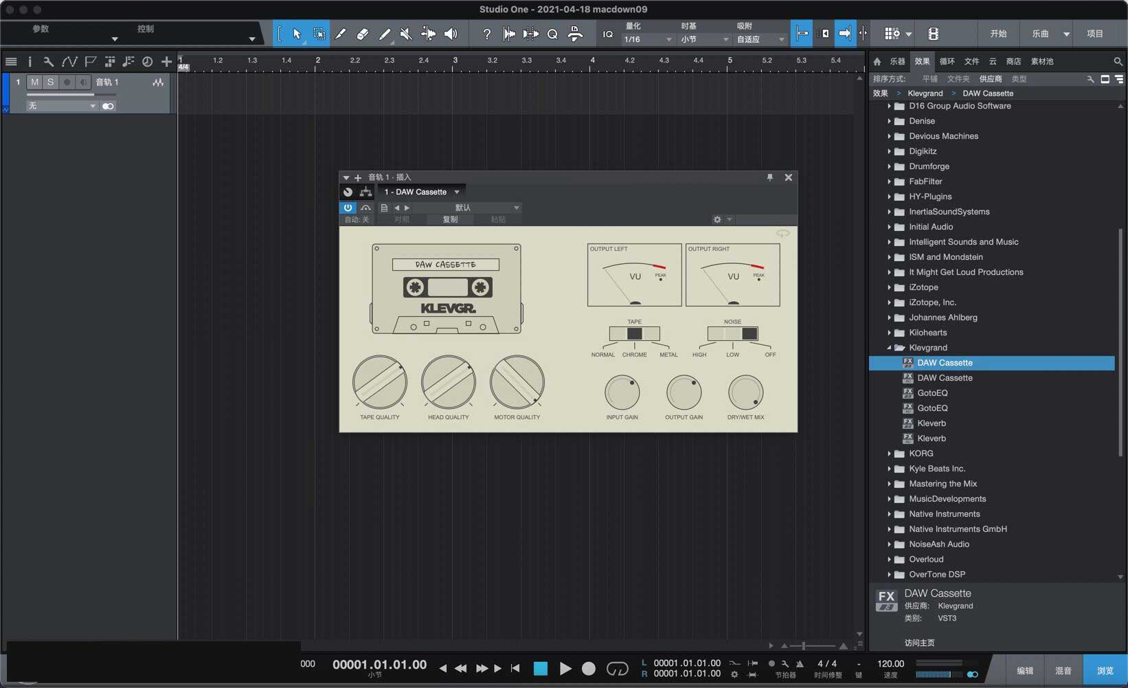Pick the Paint pencil tool

(x=385, y=34)
